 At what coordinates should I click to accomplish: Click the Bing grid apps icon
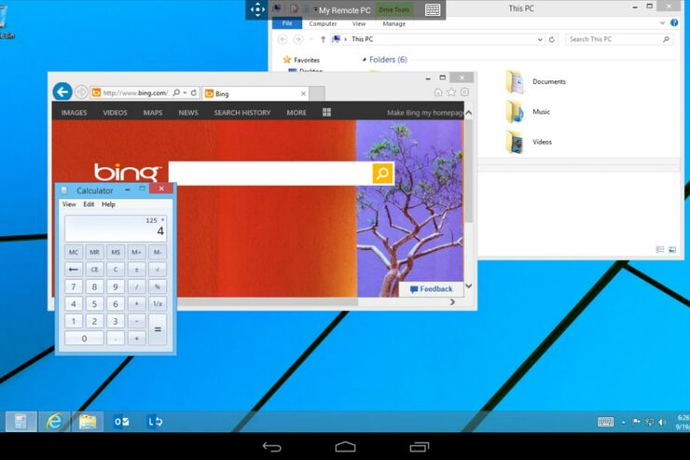click(326, 112)
